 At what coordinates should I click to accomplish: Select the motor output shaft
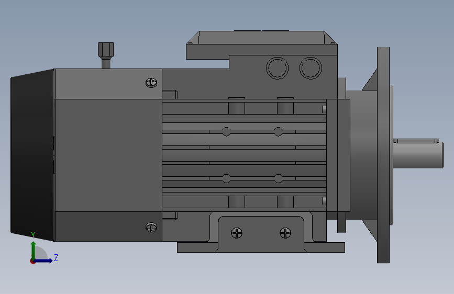418,155
